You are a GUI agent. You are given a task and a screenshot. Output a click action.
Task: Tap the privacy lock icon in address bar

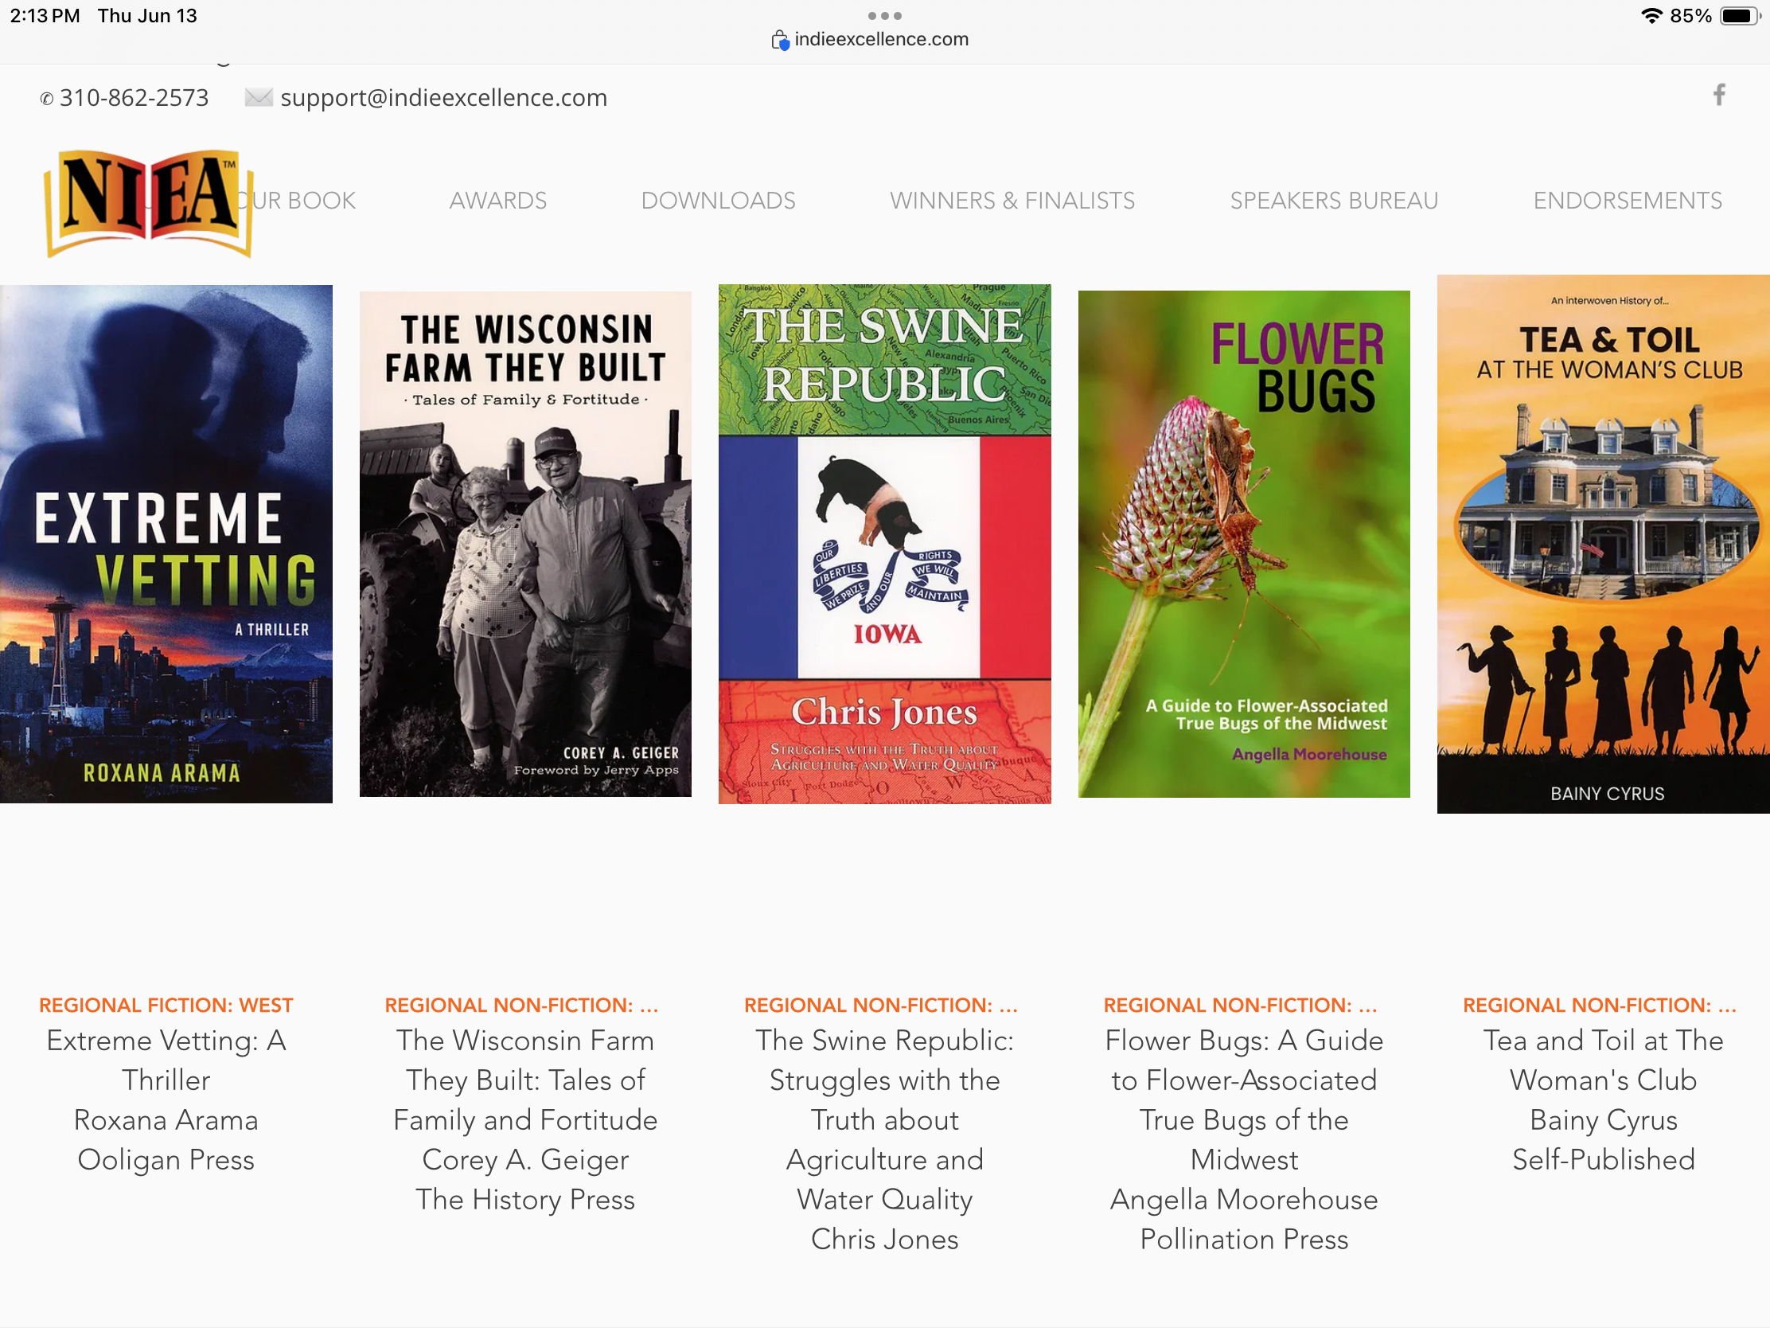pos(779,40)
